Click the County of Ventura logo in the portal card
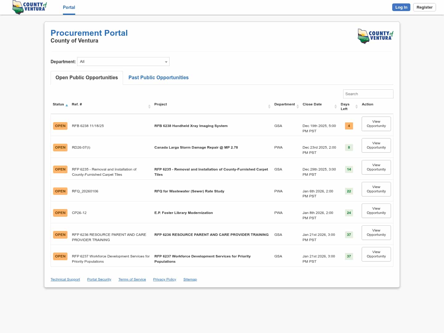Viewport: 444px width, 333px height. pos(375,36)
